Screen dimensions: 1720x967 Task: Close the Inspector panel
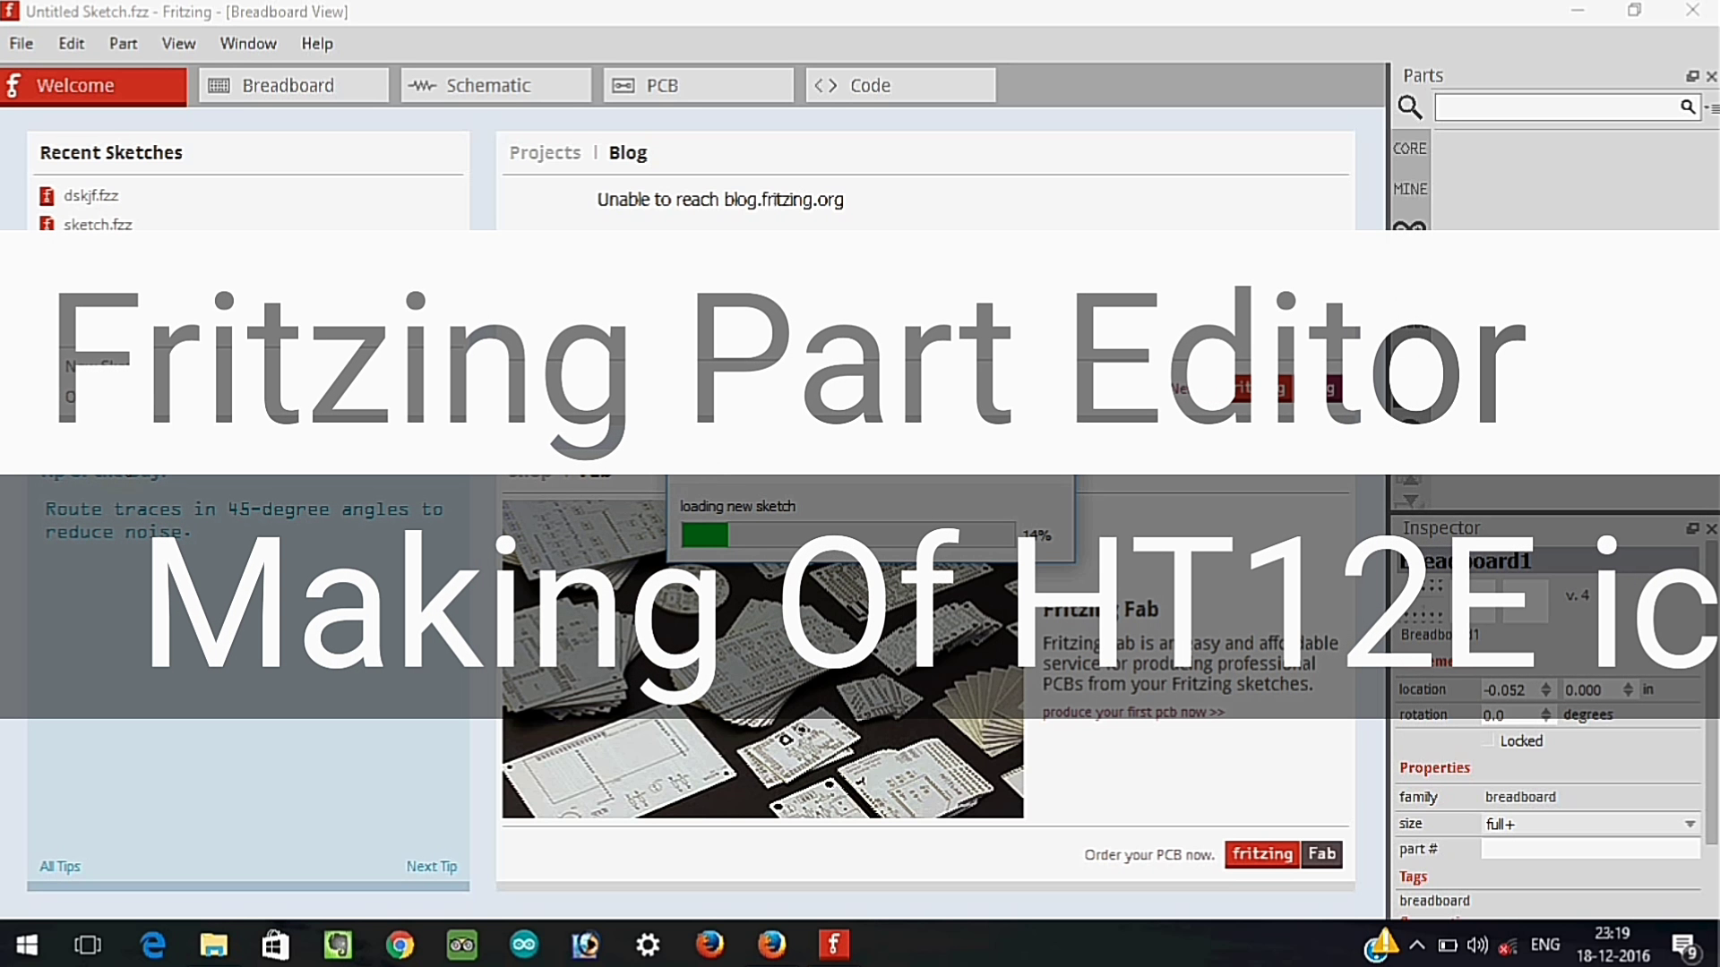(1711, 528)
